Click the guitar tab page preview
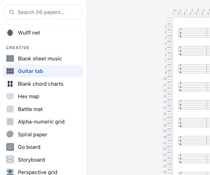 point(191,96)
